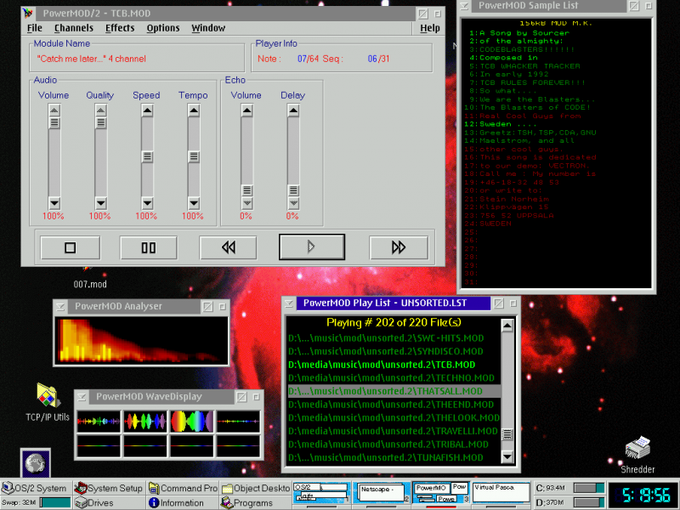The width and height of the screenshot is (680, 510).
Task: Click the Tempo slider up arrow
Action: click(194, 111)
